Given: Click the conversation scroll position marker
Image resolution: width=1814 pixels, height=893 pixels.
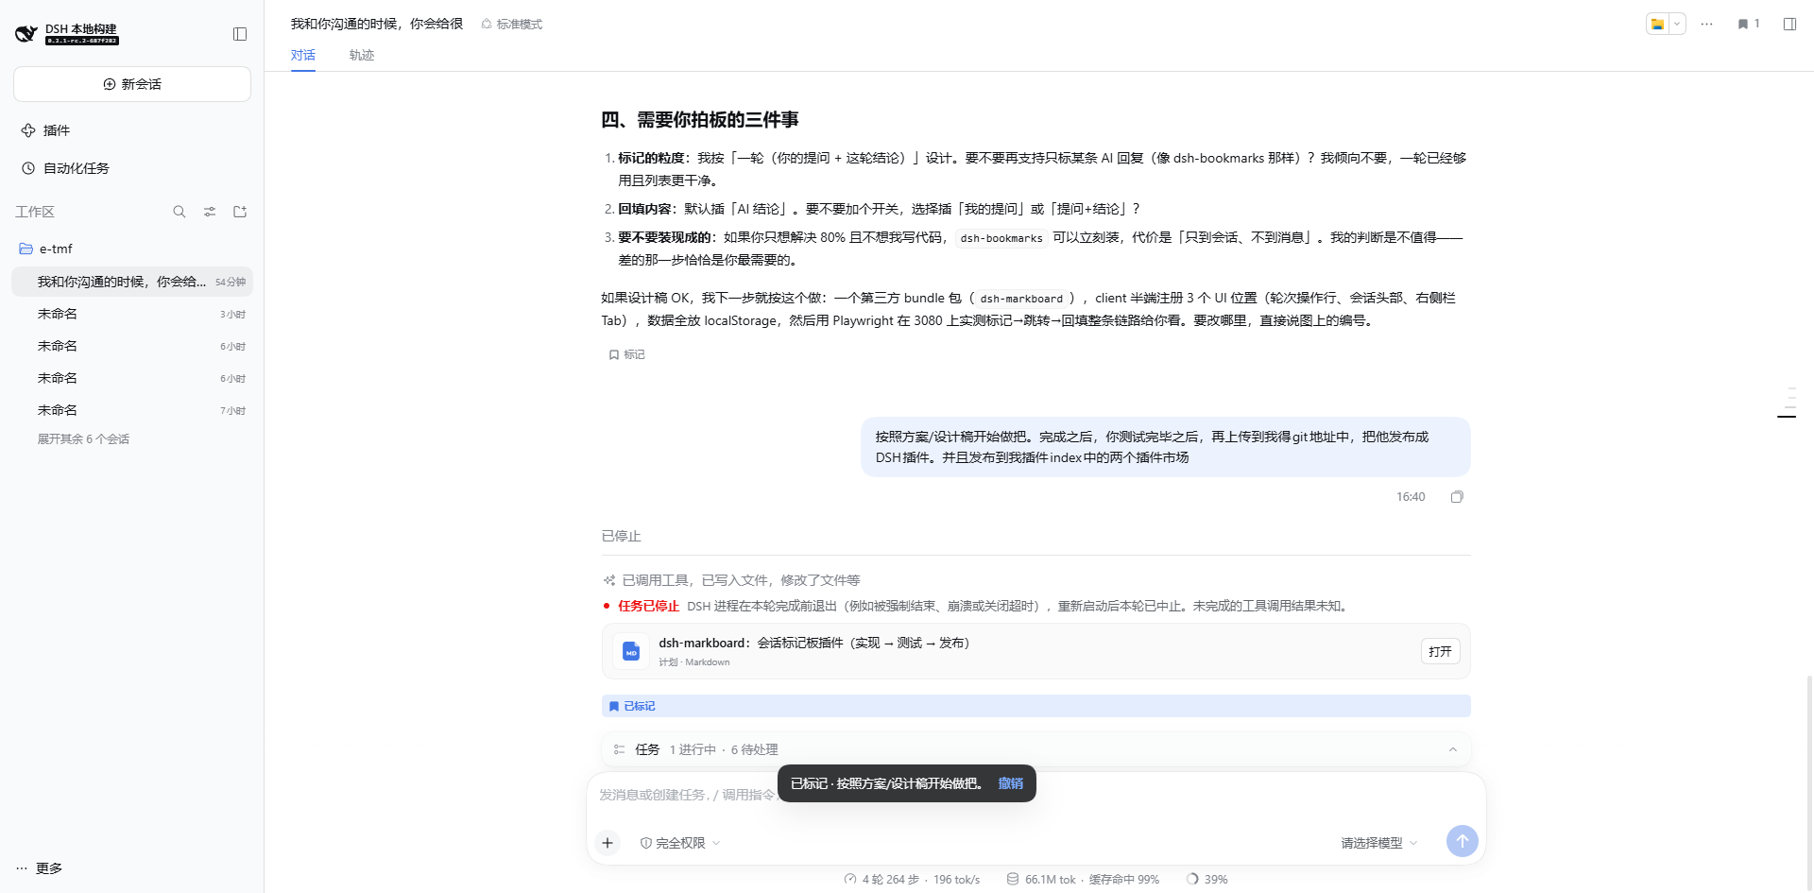Looking at the screenshot, I should (1787, 417).
